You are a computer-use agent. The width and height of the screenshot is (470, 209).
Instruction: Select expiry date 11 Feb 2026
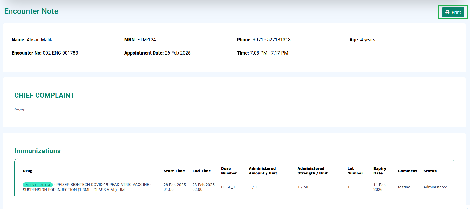tap(379, 187)
